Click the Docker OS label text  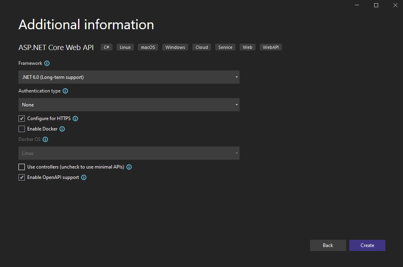point(30,139)
